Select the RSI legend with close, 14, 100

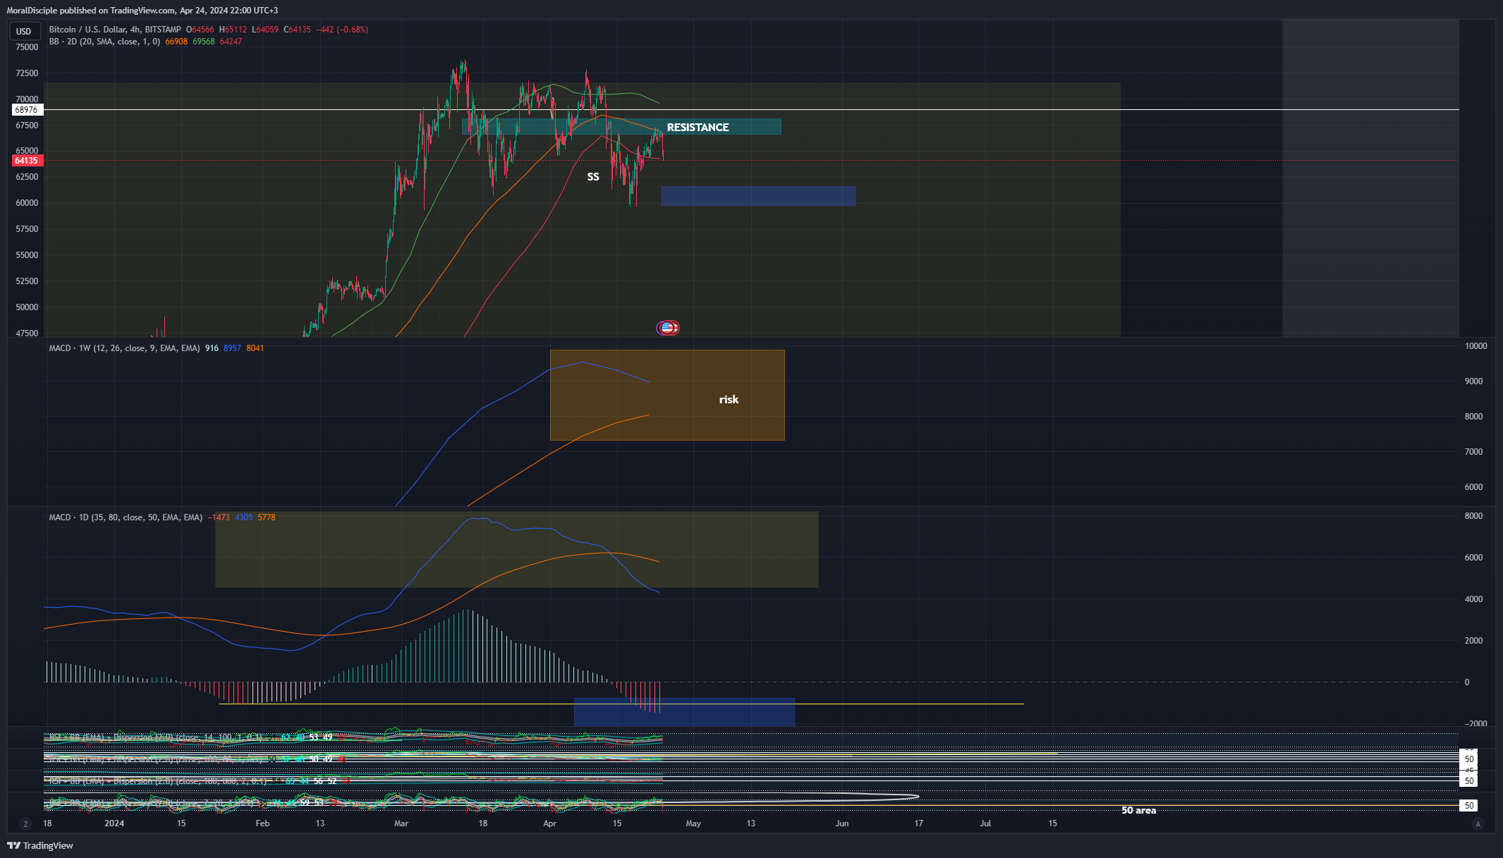155,737
